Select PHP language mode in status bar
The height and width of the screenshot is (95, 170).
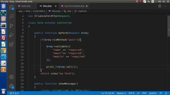144,93
